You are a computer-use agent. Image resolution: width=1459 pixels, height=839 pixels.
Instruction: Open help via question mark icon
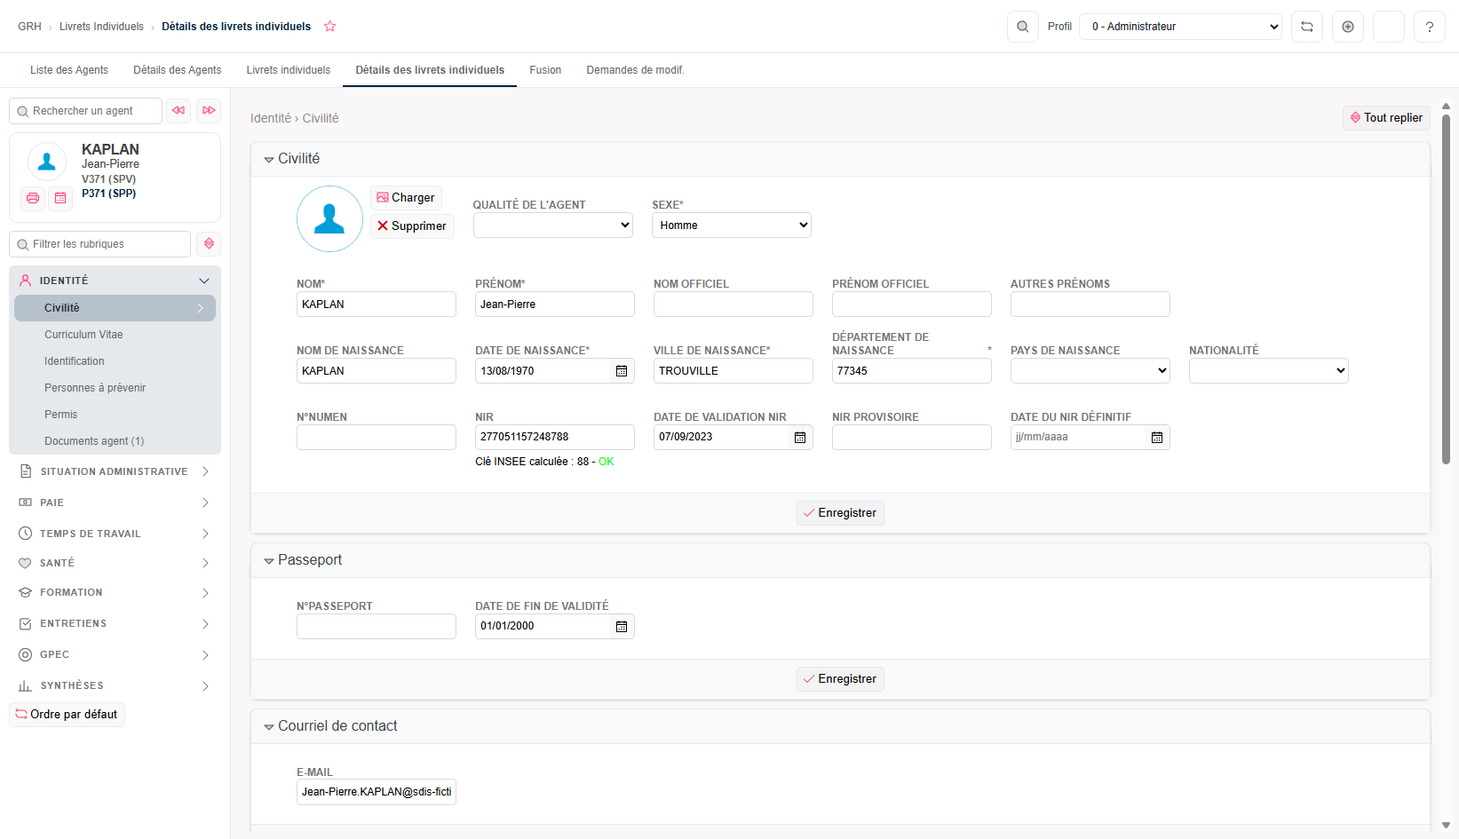click(1430, 27)
